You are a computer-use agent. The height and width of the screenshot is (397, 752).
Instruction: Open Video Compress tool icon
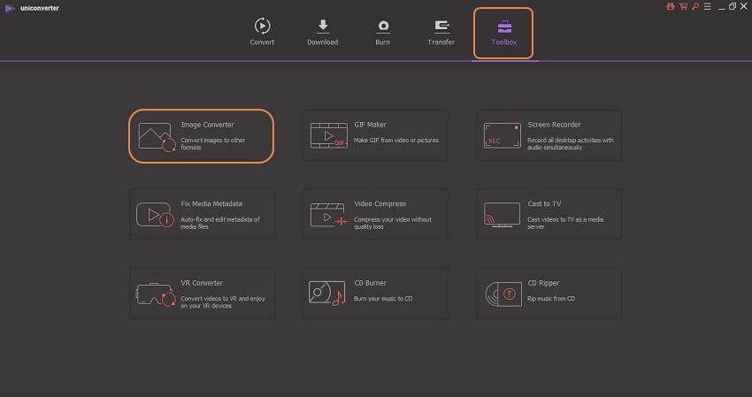[326, 214]
